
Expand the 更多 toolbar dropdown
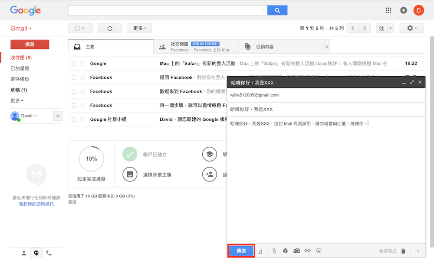139,28
